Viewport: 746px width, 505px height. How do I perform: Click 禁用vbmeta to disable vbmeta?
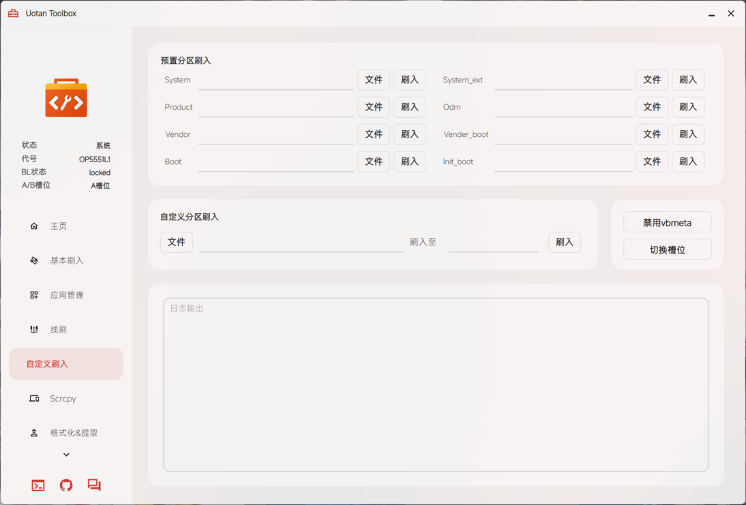pyautogui.click(x=667, y=221)
